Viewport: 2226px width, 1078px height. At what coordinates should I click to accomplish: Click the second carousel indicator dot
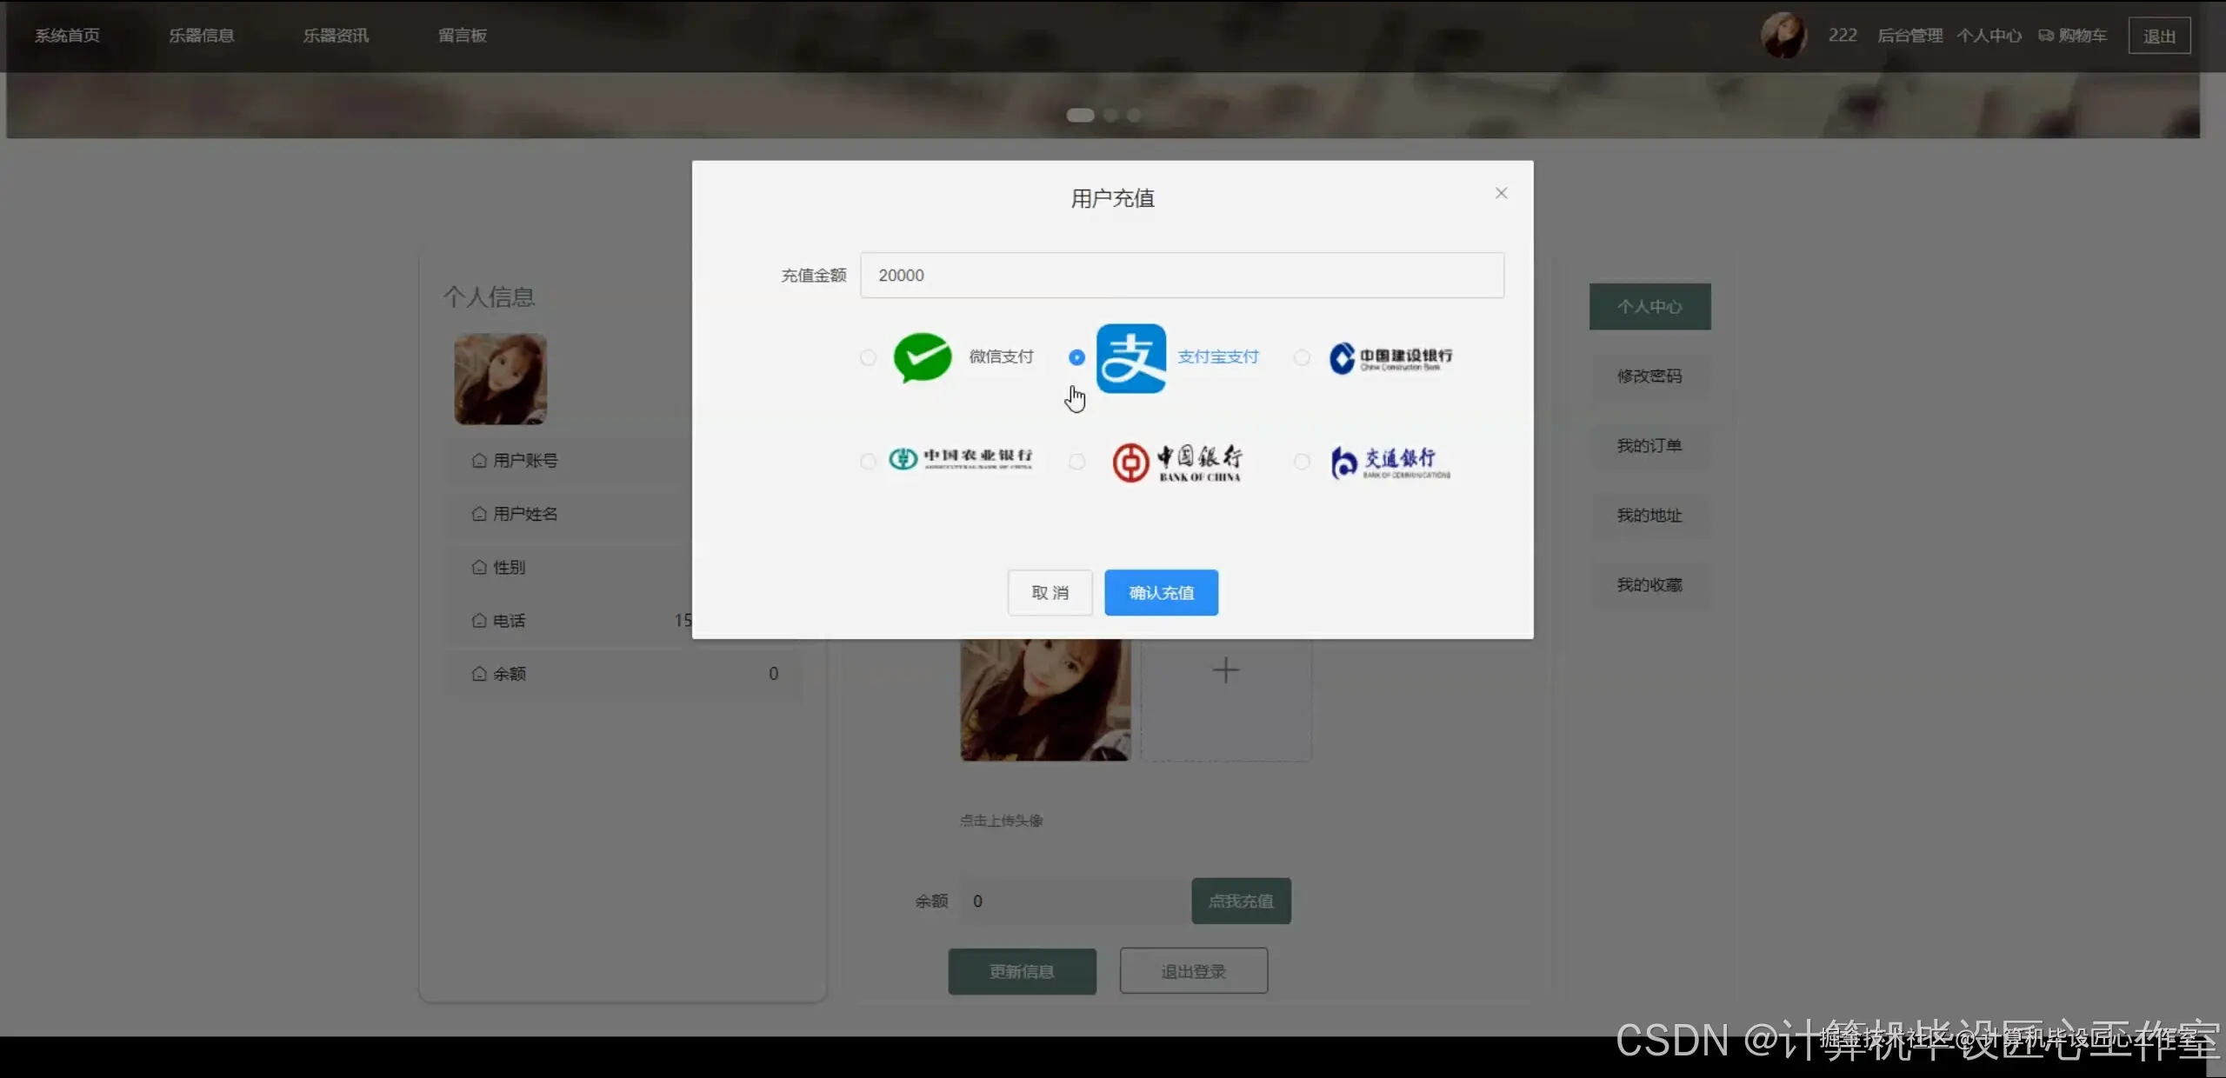[x=1110, y=115]
